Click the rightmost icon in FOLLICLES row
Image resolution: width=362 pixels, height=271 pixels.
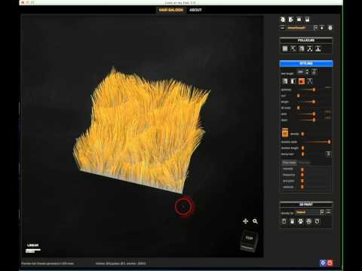[x=318, y=48]
